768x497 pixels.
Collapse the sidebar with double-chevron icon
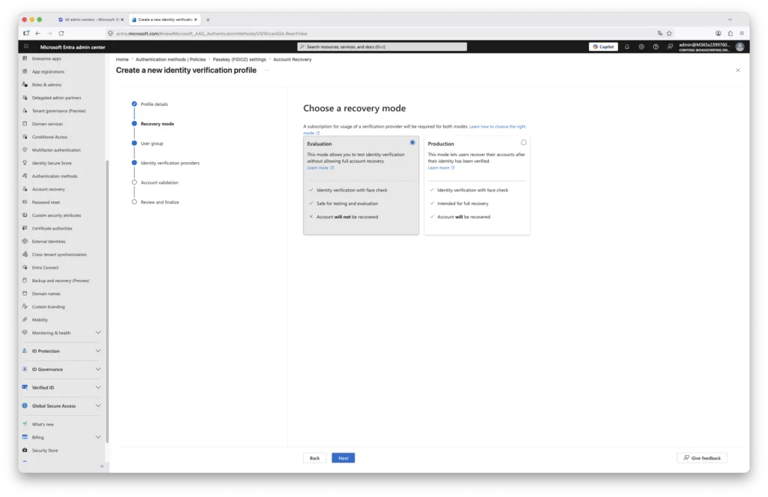[102, 466]
